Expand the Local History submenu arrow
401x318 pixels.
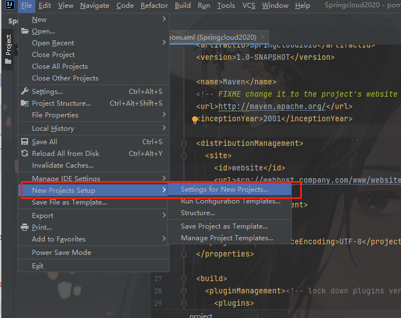pos(164,128)
